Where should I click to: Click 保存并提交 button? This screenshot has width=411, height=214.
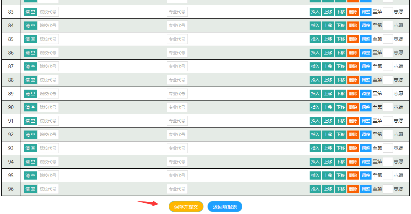point(186,207)
